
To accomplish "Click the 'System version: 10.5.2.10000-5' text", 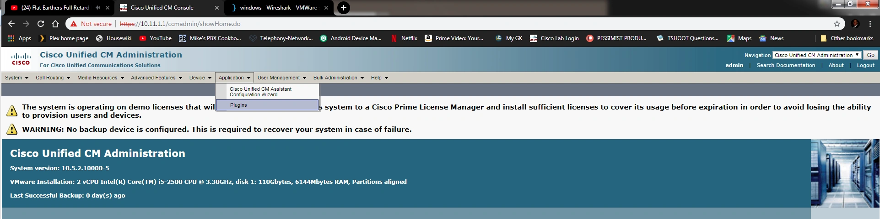I will tap(59, 168).
